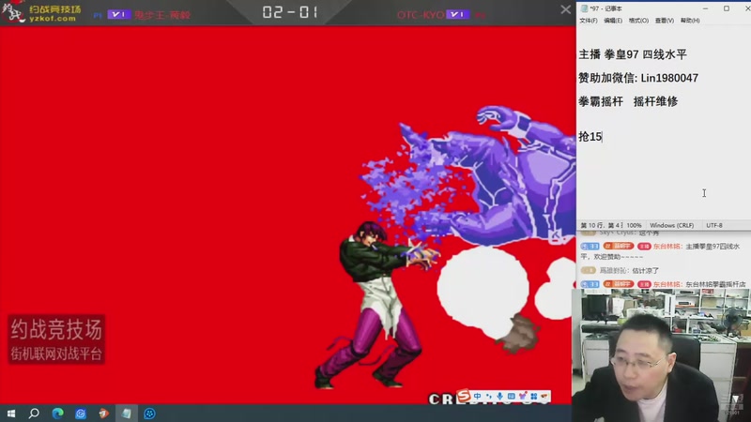Click the 02-01 match score

pyautogui.click(x=290, y=12)
